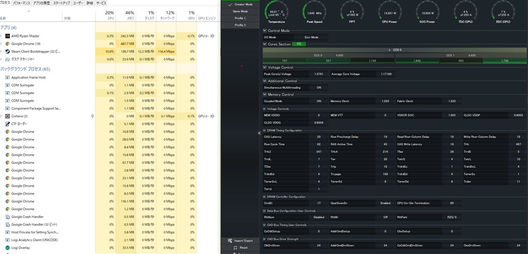Collapse the DRAM Timing Configuration section
Viewport: 528px width, 254px height.
click(x=265, y=131)
